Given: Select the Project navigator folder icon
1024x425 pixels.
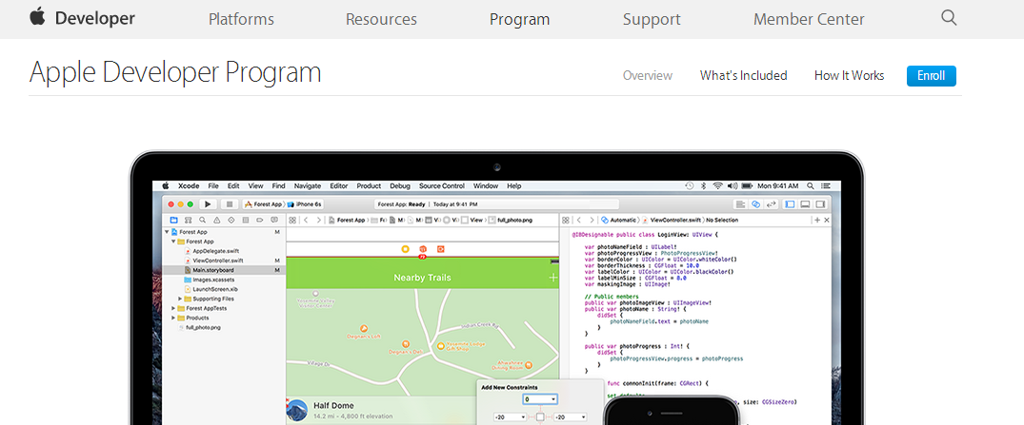Looking at the screenshot, I should click(173, 221).
